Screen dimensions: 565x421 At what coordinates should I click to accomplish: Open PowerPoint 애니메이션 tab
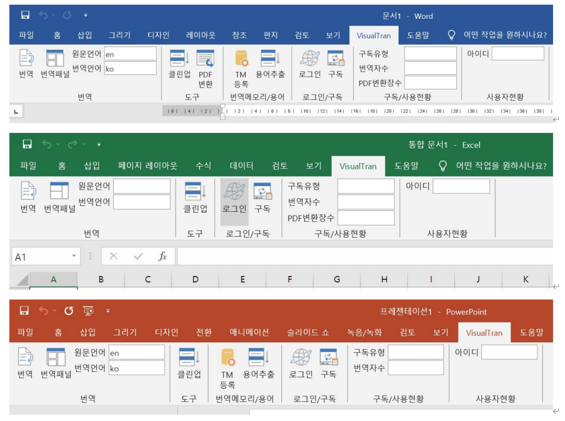[x=249, y=332]
